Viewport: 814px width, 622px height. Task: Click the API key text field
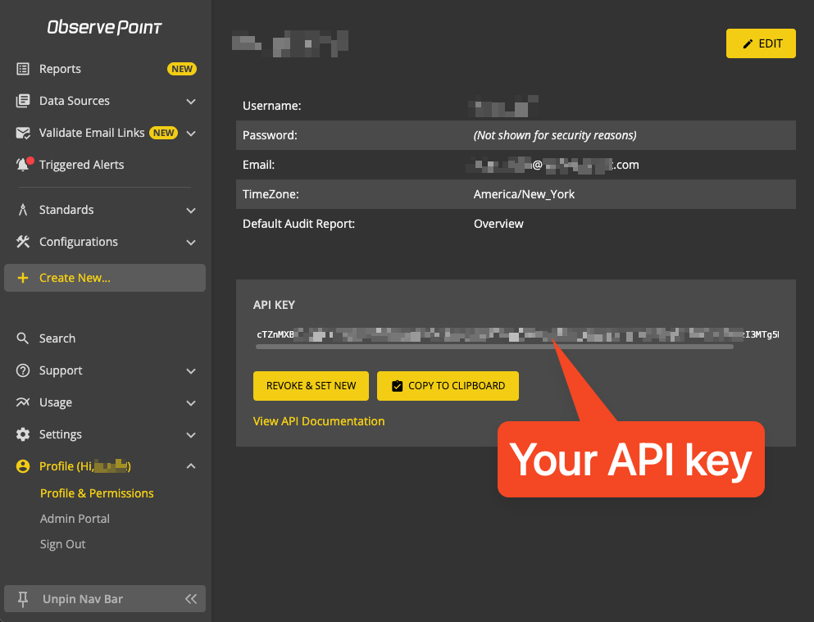click(x=517, y=334)
